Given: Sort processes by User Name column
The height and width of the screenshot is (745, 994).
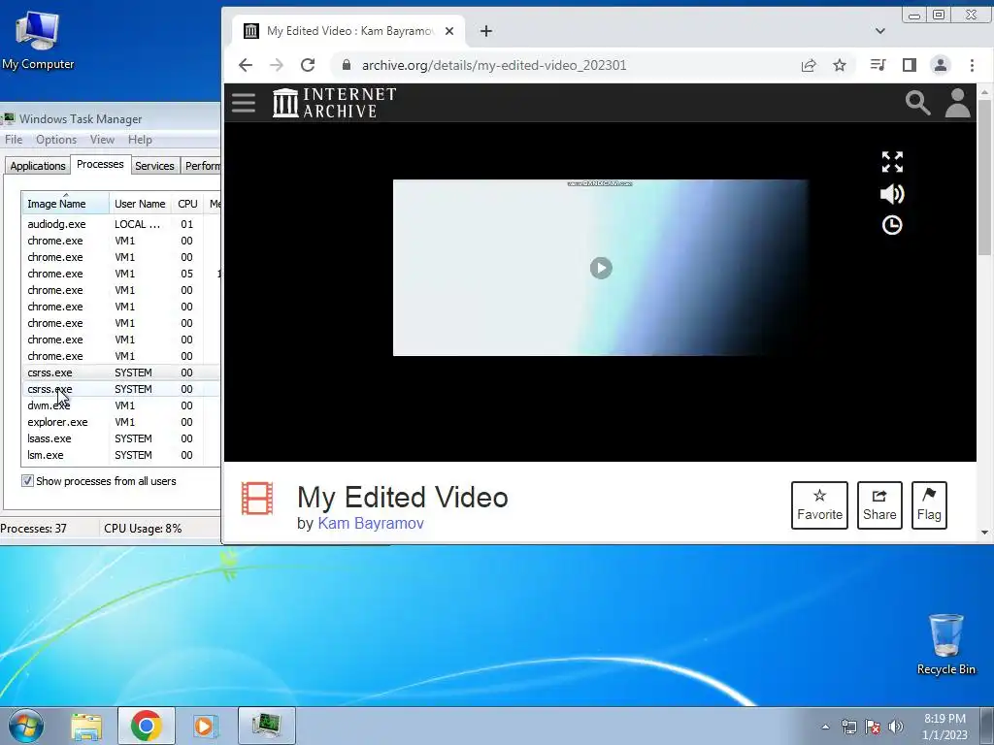Looking at the screenshot, I should 140,204.
